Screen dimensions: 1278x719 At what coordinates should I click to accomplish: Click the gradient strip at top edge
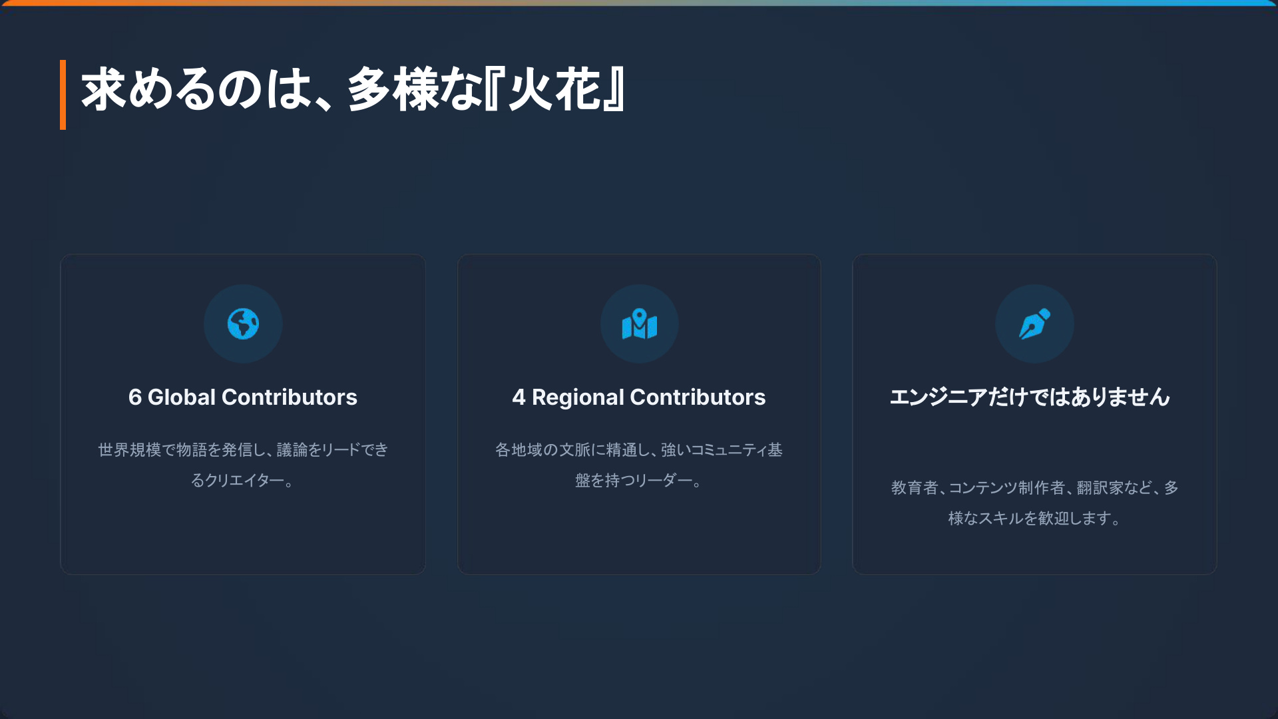click(639, 3)
